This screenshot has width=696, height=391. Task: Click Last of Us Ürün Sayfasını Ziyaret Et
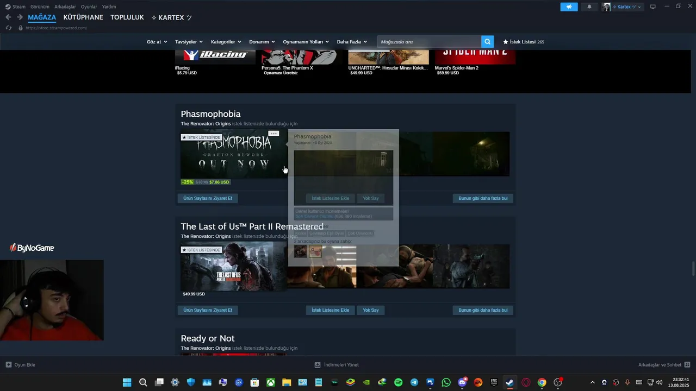click(x=208, y=310)
